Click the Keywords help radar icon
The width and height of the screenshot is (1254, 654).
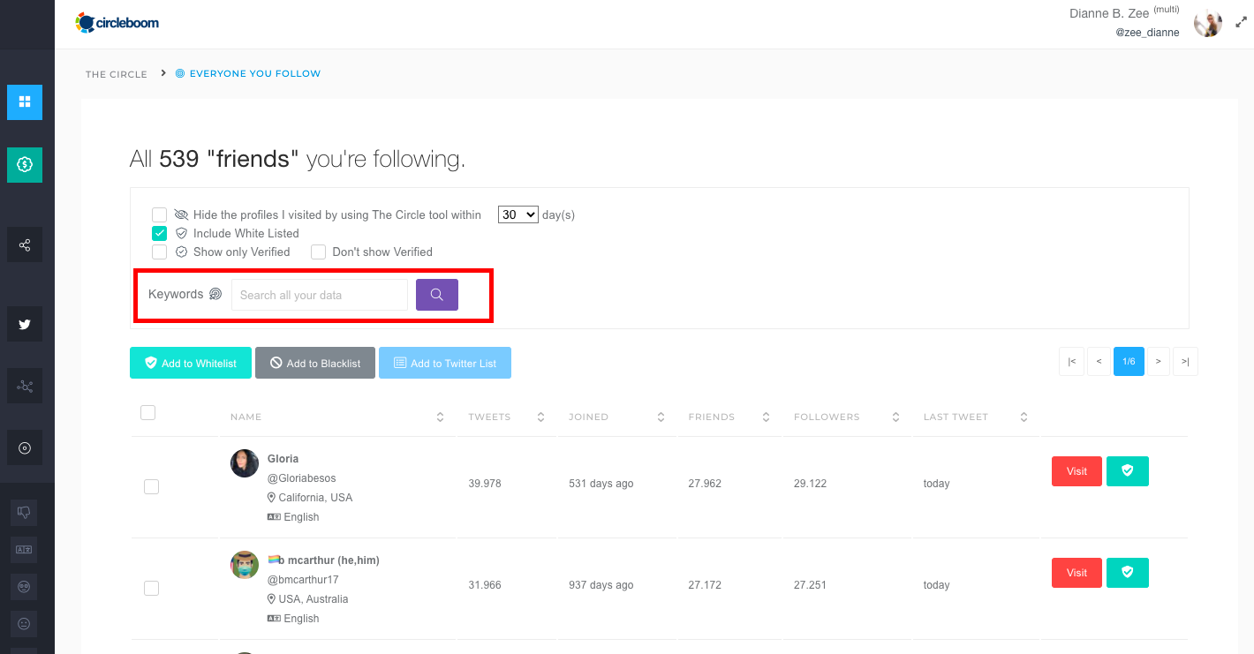click(x=215, y=295)
